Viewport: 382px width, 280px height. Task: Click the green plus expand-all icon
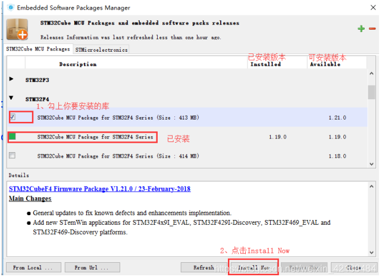click(x=361, y=29)
